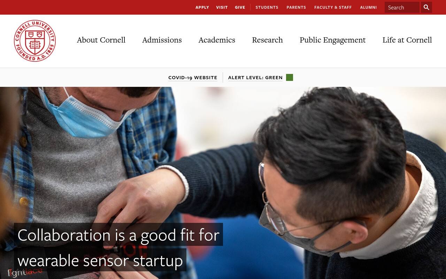Go to the Faculty & Staff page
The width and height of the screenshot is (446, 279).
[333, 7]
